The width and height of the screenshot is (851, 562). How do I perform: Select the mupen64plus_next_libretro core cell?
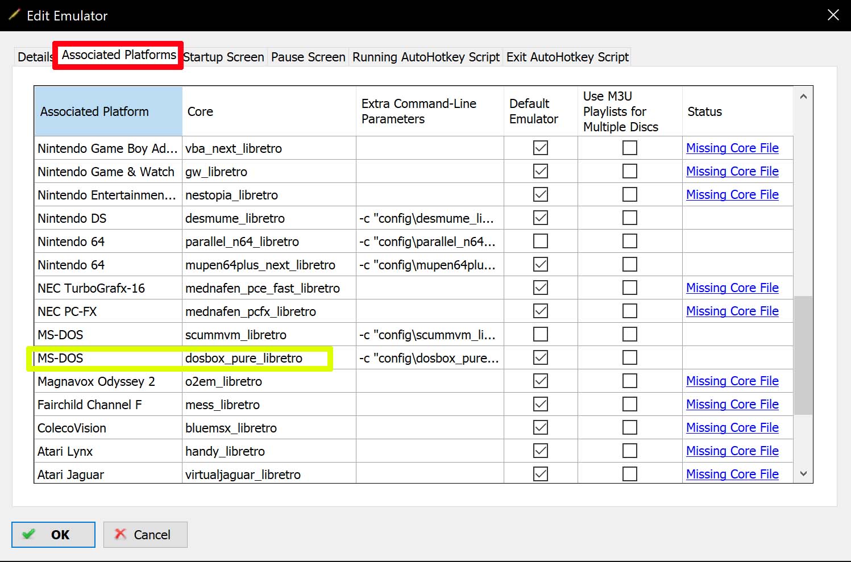pos(269,265)
